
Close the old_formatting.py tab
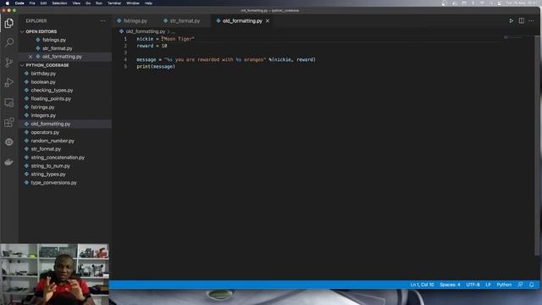[268, 20]
